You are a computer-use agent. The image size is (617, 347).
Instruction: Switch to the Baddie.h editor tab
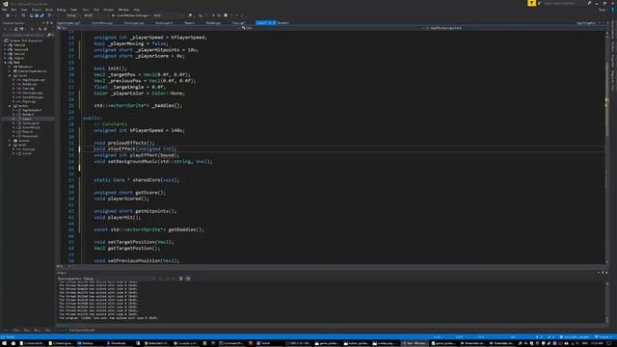[x=283, y=23]
